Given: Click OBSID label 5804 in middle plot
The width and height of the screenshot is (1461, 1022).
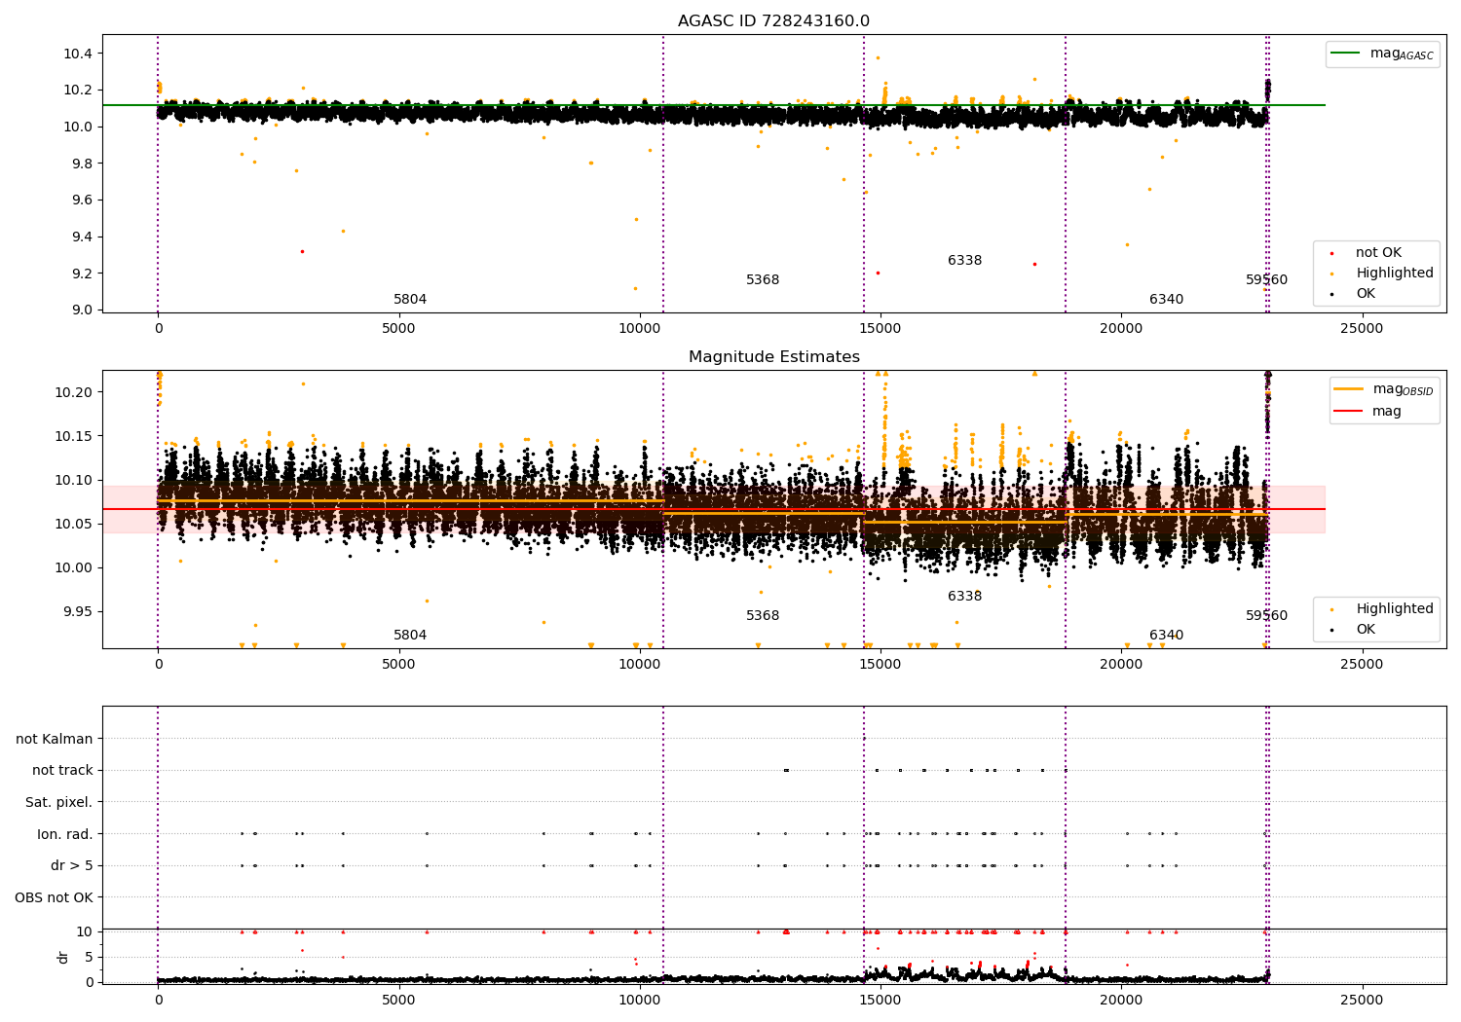Looking at the screenshot, I should (x=410, y=636).
